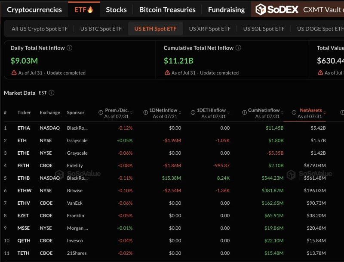
Task: Click the SoDEX logo icon
Action: [x=261, y=9]
